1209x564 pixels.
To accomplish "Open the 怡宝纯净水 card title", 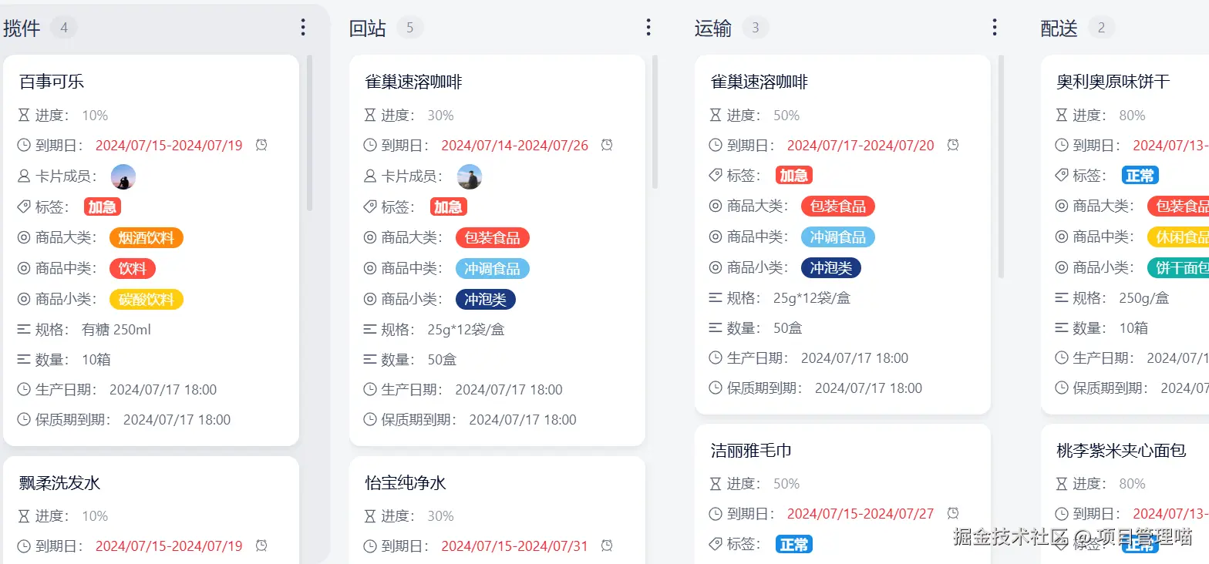I will [406, 483].
